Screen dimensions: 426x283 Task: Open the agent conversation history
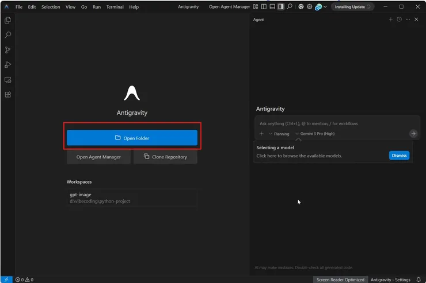click(x=399, y=19)
